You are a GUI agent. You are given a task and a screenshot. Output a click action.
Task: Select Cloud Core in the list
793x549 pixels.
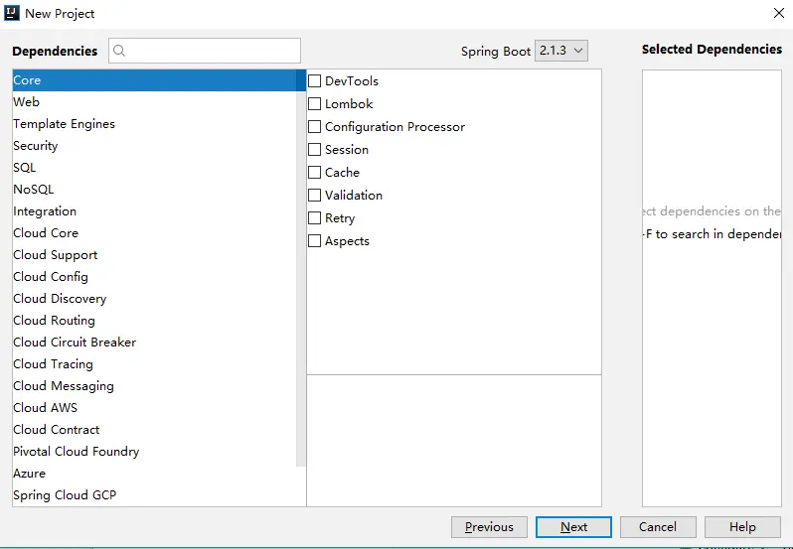click(154, 233)
